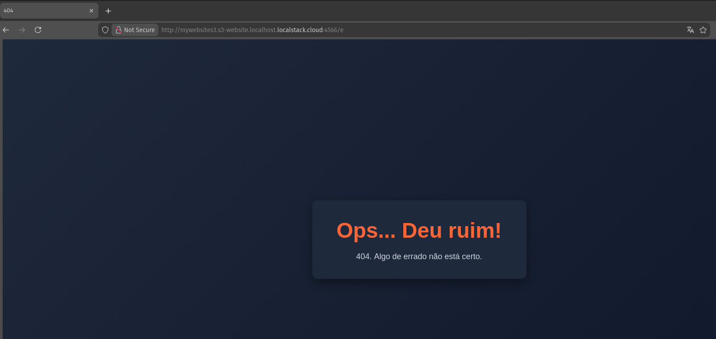Close the 404 tab
The height and width of the screenshot is (339, 716).
point(91,11)
